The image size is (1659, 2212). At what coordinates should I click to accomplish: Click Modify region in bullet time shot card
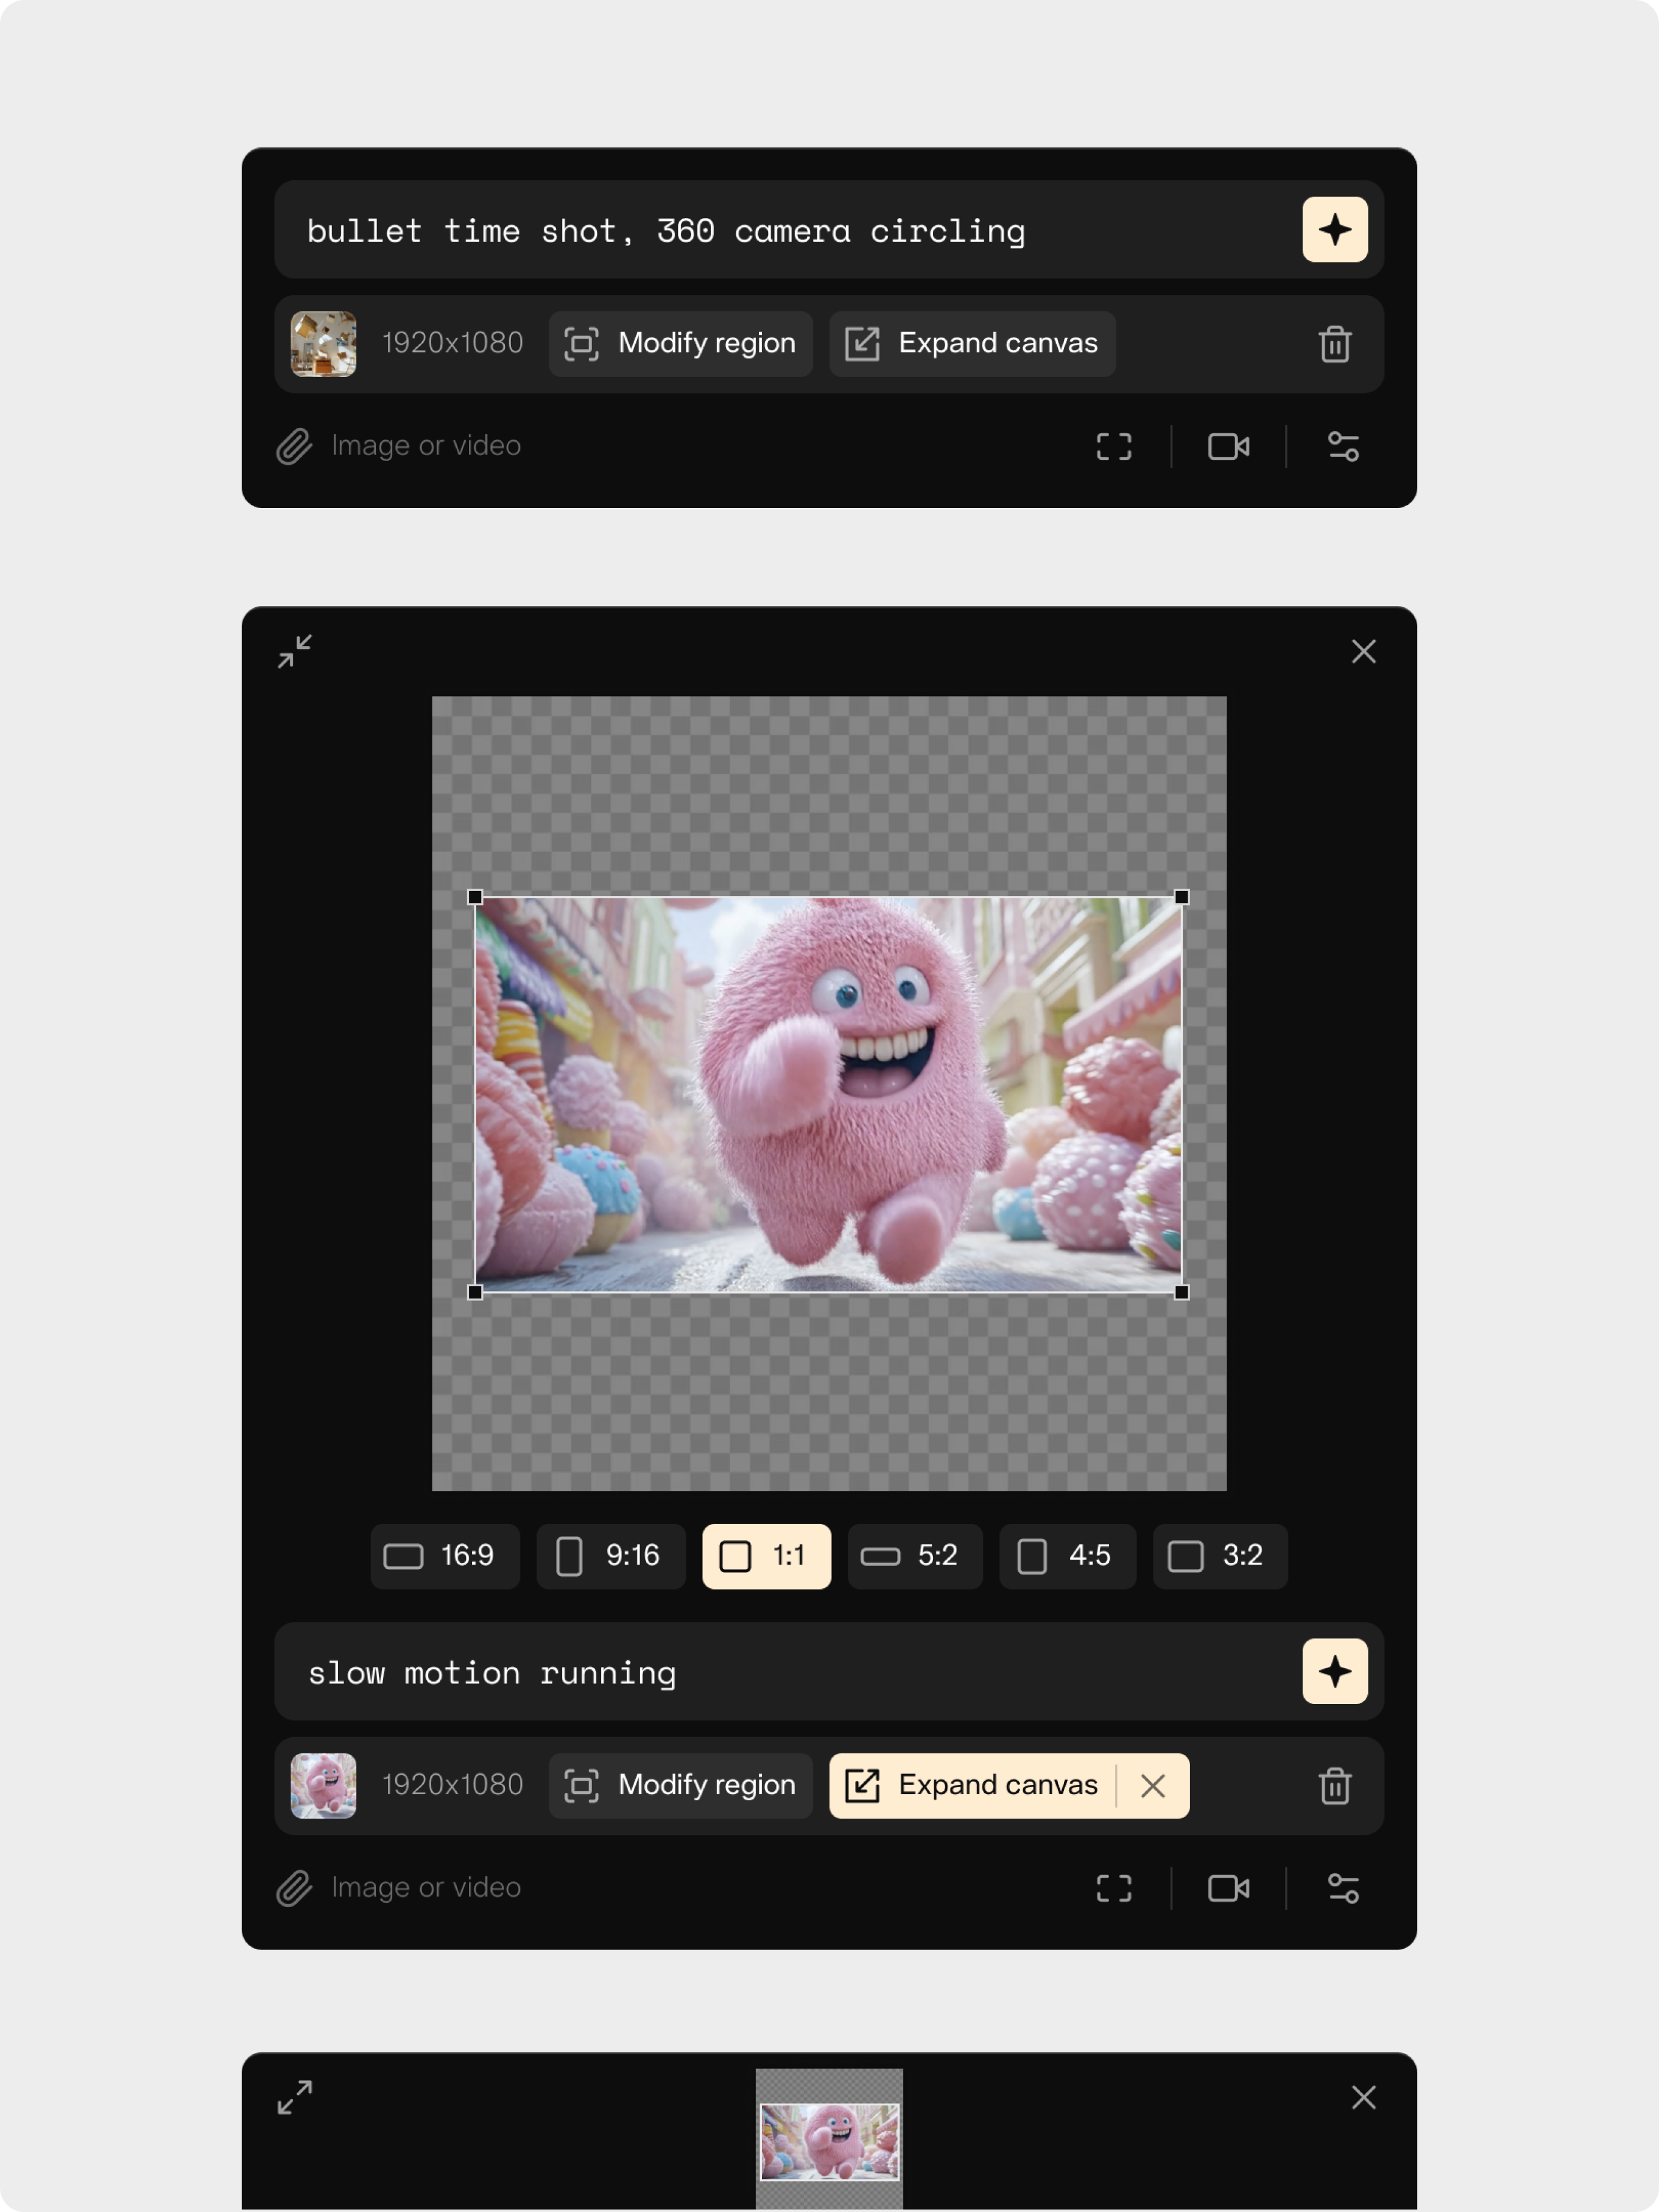680,344
